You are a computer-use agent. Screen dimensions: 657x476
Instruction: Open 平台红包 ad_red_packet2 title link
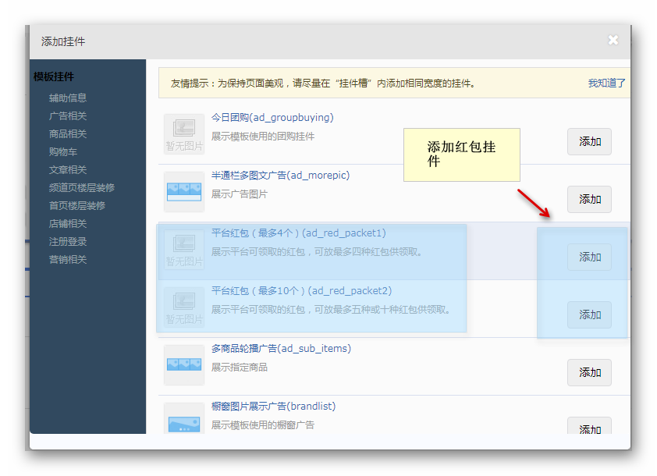pos(301,291)
